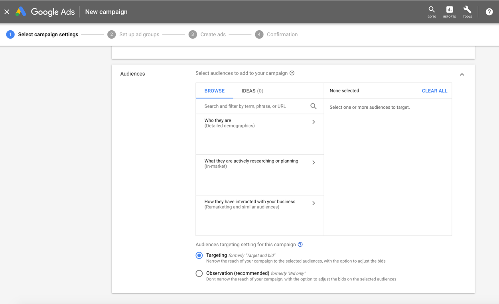Expand Who they are demographics category

314,122
